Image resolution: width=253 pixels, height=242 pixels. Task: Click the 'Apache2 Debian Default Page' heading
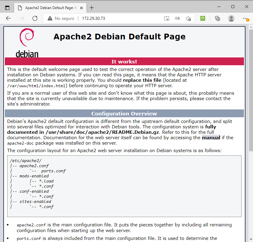tap(119, 37)
